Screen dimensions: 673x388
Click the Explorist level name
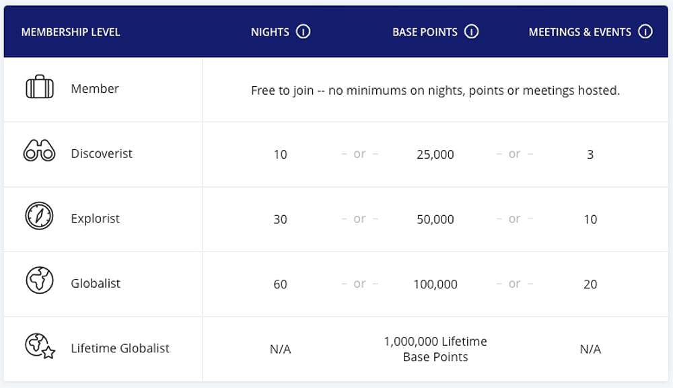[x=96, y=219]
